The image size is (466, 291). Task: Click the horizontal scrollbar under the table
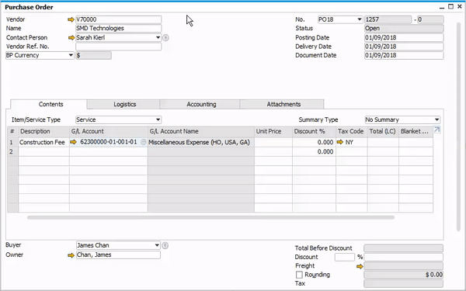pyautogui.click(x=210, y=217)
